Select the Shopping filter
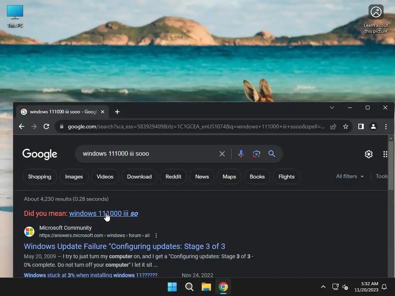This screenshot has height=296, width=395. 40,177
